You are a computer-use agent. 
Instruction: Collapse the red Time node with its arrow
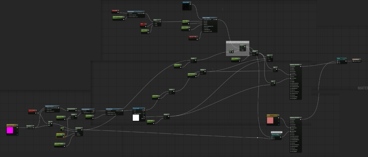tap(146, 24)
